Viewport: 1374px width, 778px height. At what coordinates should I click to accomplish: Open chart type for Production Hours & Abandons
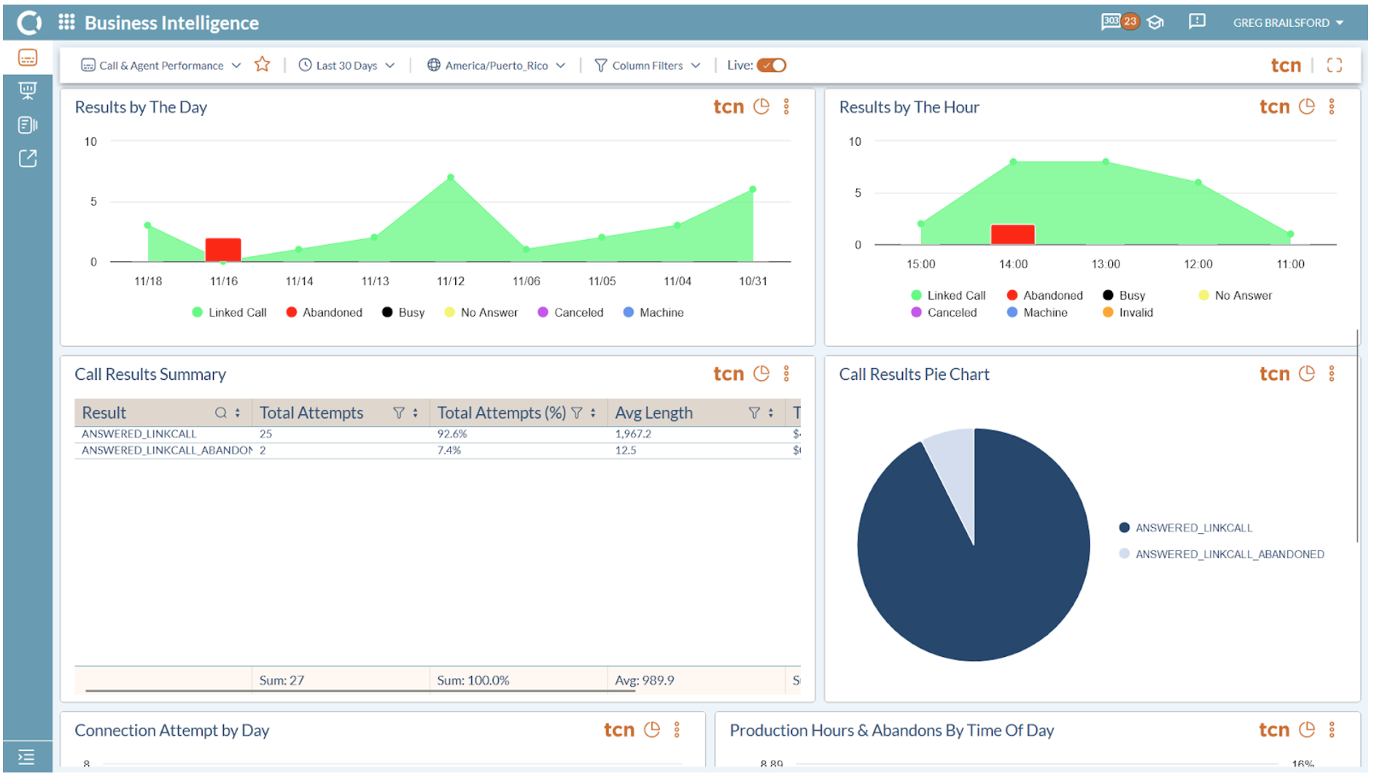coord(1307,729)
